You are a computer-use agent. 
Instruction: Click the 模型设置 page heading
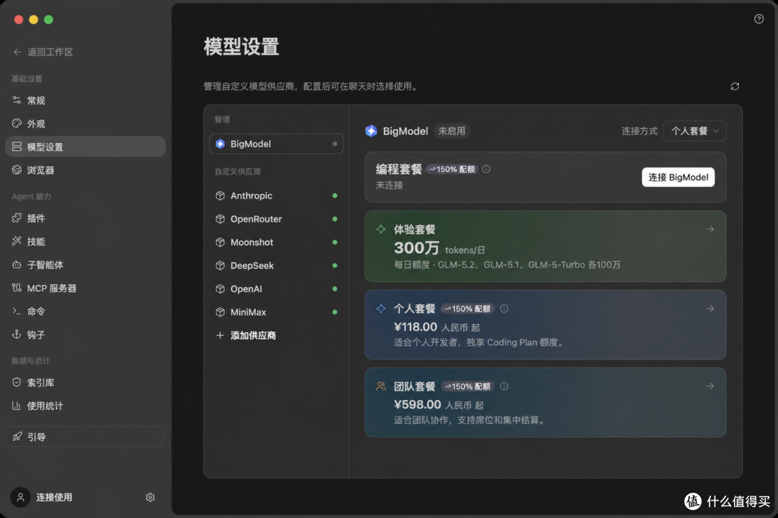(x=241, y=47)
